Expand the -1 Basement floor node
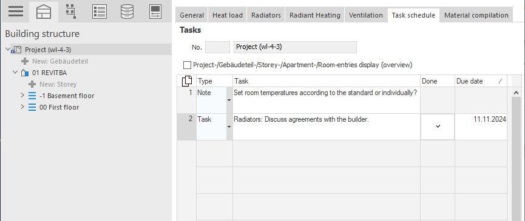Viewport: 525px width, 221px height. click(22, 96)
